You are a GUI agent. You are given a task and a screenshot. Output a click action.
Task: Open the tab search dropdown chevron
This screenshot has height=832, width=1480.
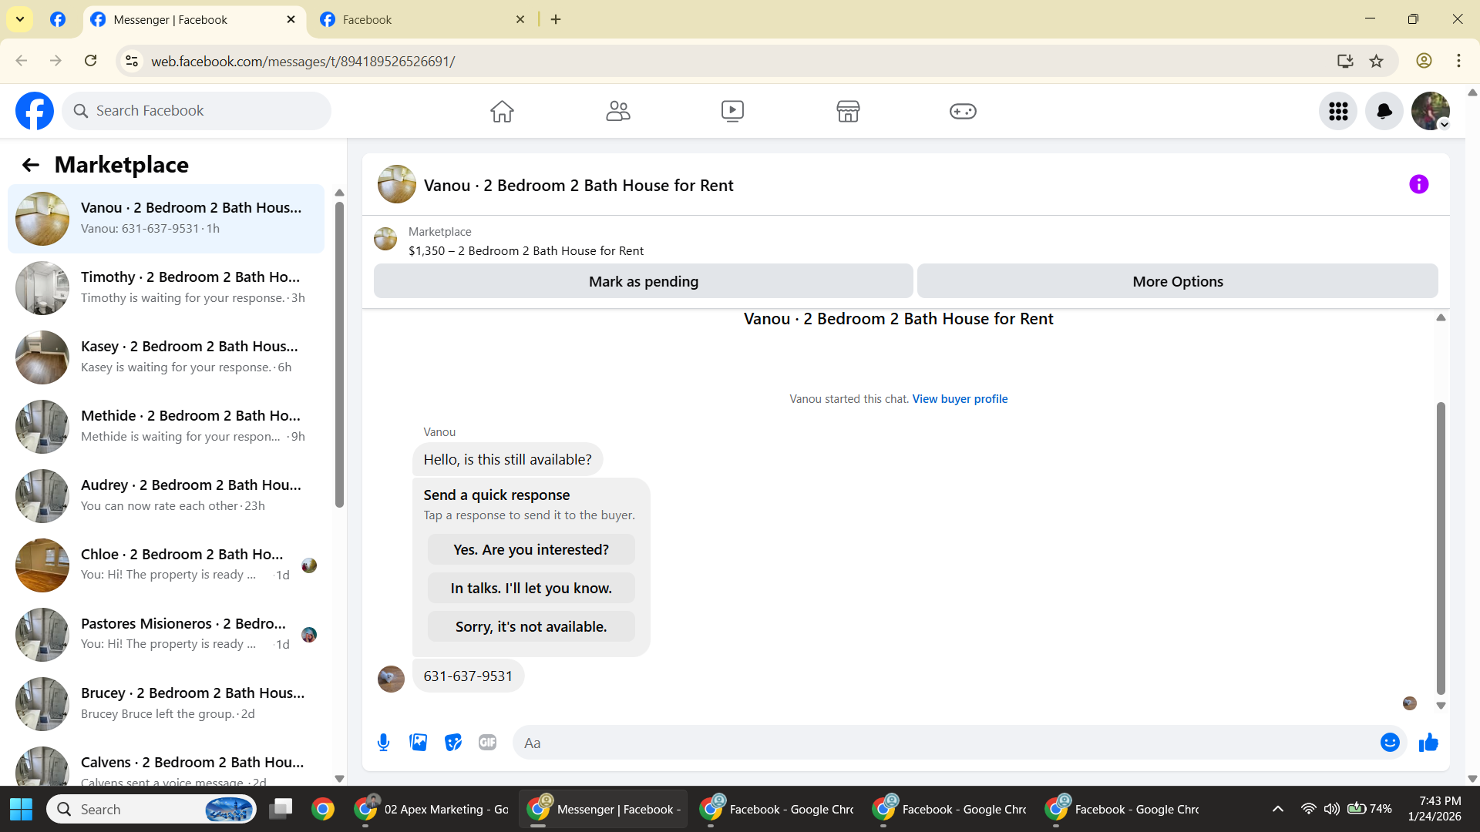coord(20,19)
